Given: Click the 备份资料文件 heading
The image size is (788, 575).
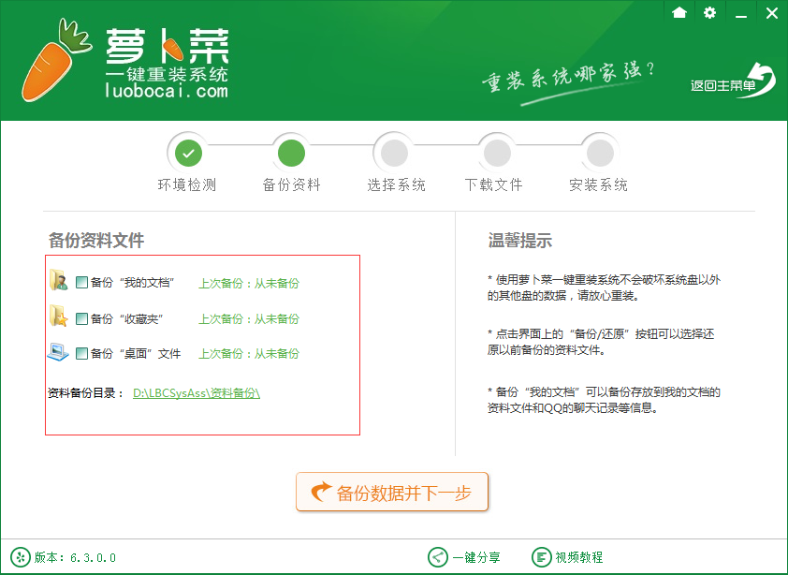Looking at the screenshot, I should point(96,240).
